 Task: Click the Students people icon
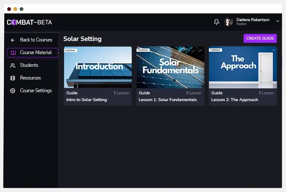click(x=13, y=66)
